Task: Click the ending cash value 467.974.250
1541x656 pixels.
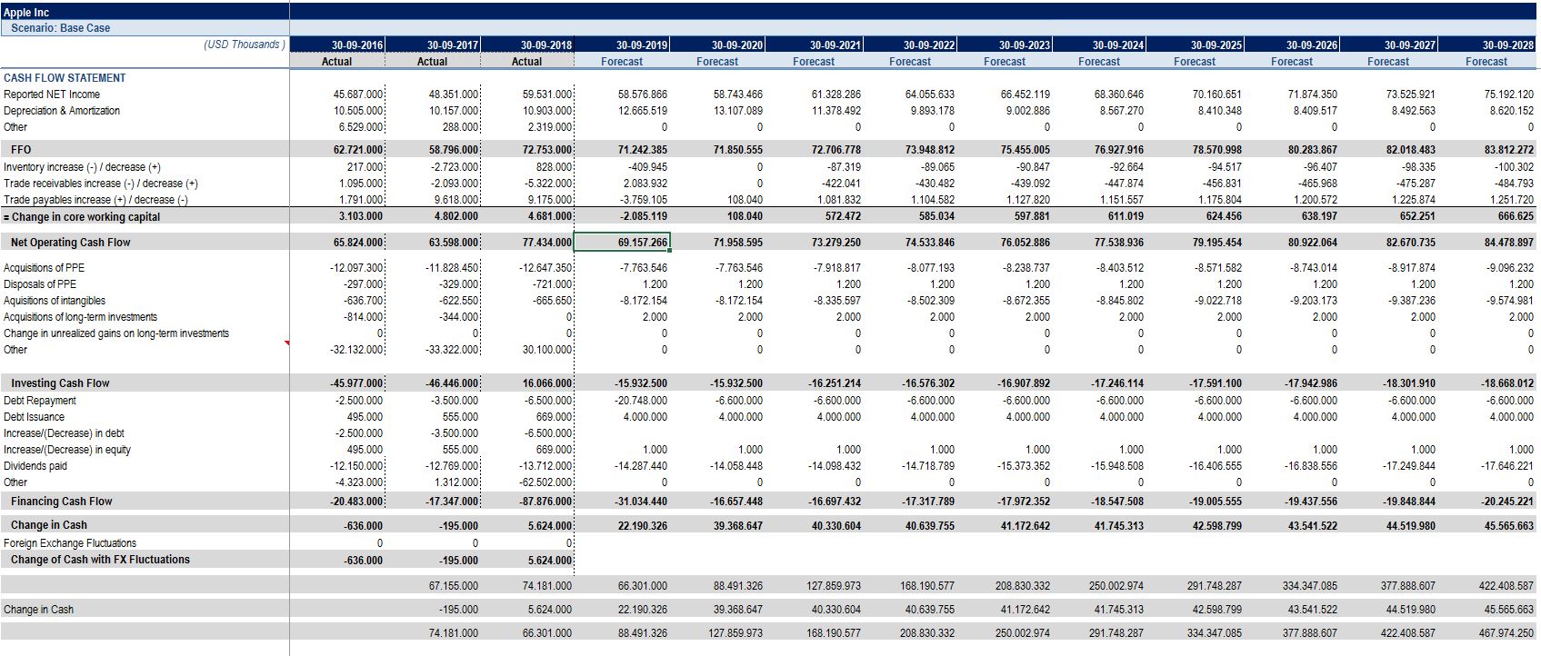Action: (x=1506, y=633)
